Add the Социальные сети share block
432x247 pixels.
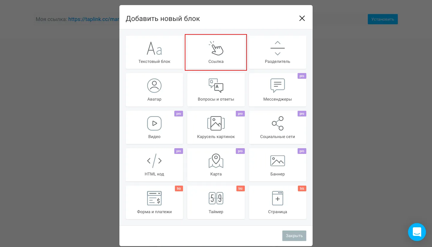pyautogui.click(x=277, y=127)
